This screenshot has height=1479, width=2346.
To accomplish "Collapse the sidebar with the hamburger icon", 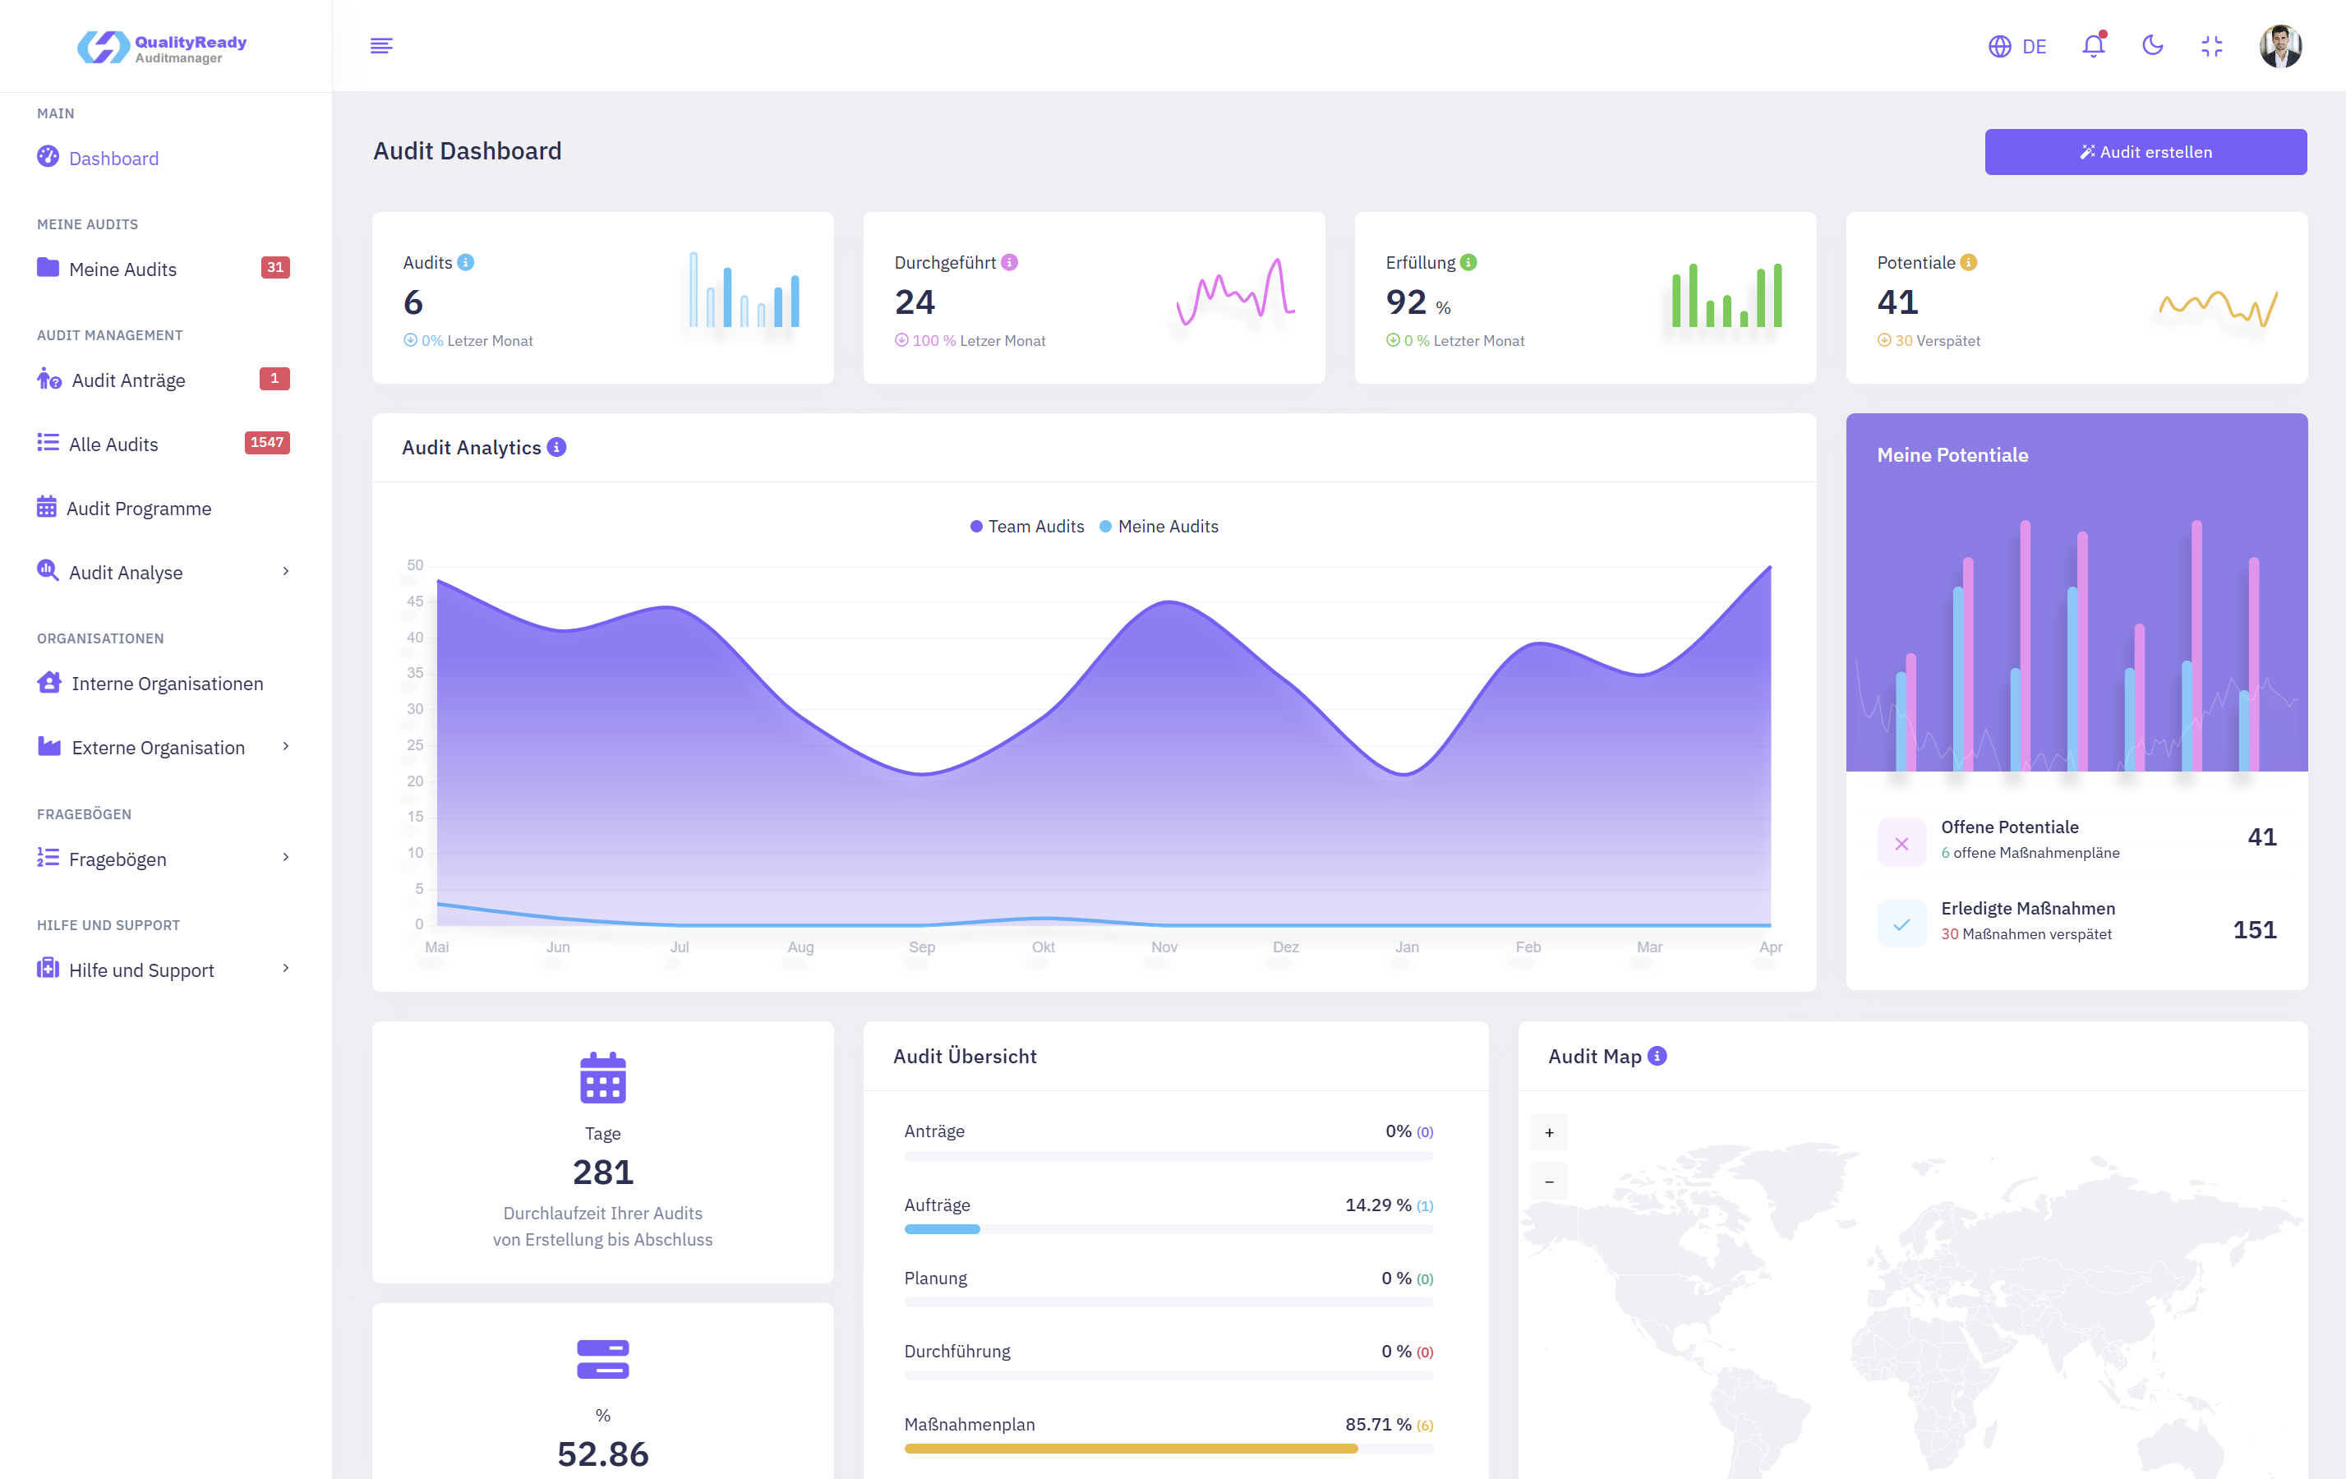I will coord(382,45).
